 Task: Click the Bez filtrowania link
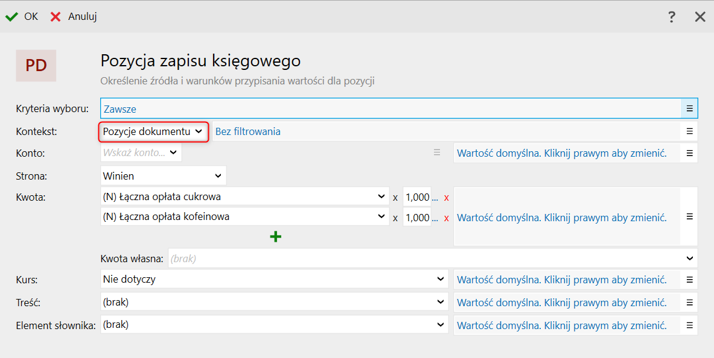tap(248, 131)
